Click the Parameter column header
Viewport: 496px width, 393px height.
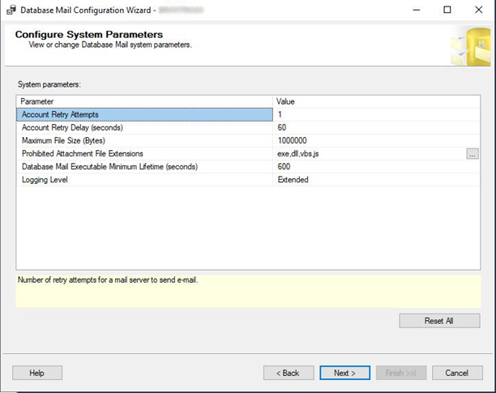pos(144,101)
